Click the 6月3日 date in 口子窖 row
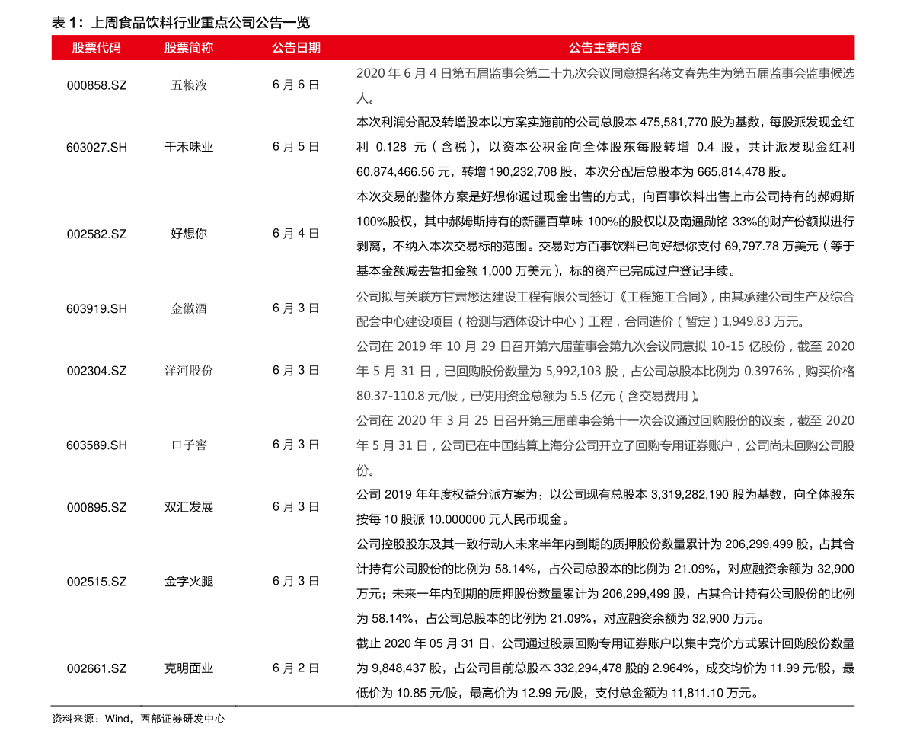 point(296,445)
